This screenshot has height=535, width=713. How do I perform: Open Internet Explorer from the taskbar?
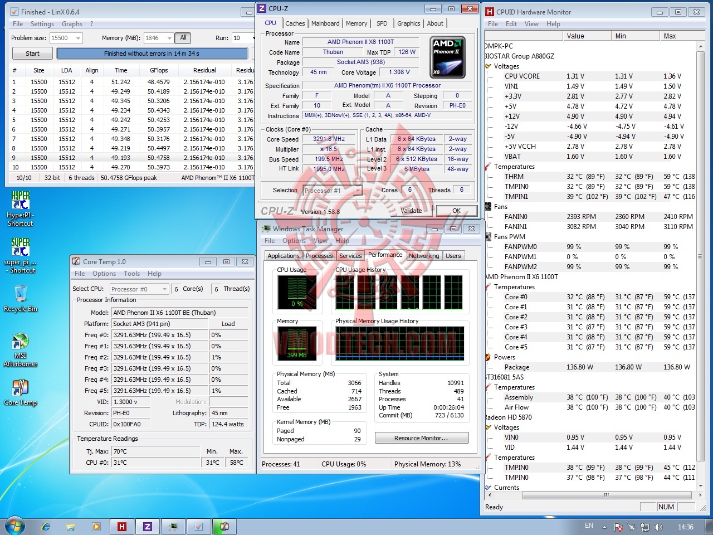coord(46,526)
